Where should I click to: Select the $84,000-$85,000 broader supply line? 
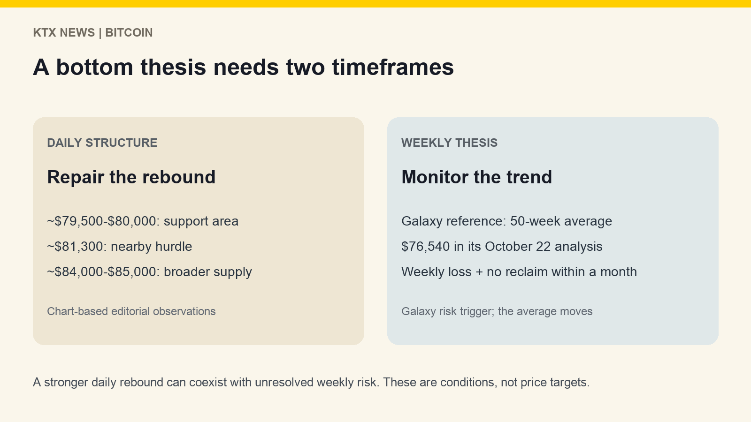[x=149, y=272]
